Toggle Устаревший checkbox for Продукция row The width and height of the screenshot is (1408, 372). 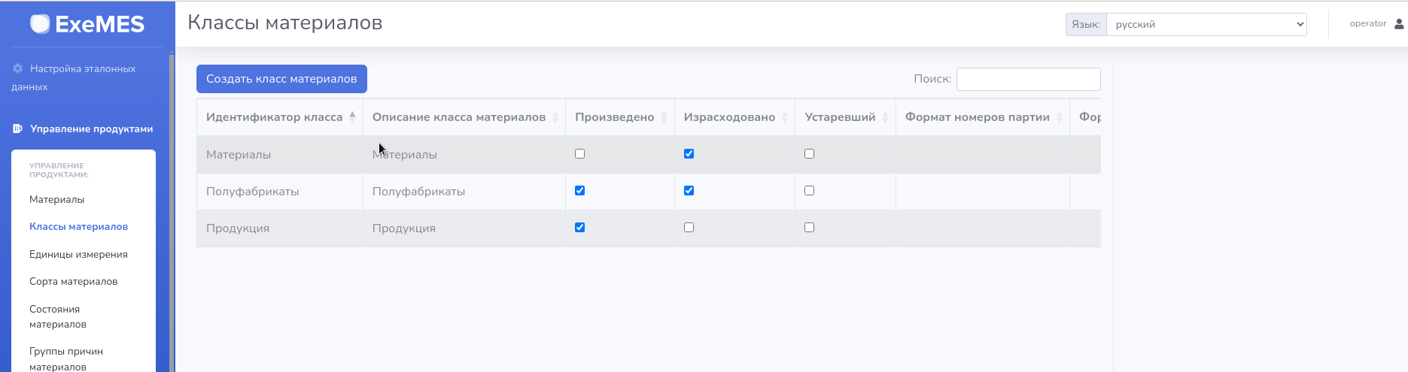point(809,228)
